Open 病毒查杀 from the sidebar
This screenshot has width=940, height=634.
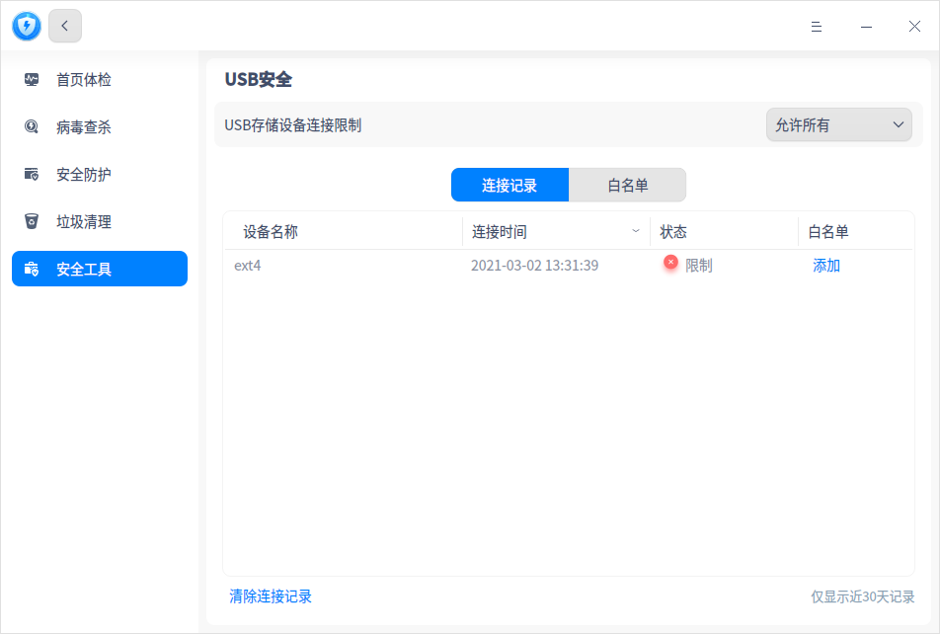(x=100, y=127)
